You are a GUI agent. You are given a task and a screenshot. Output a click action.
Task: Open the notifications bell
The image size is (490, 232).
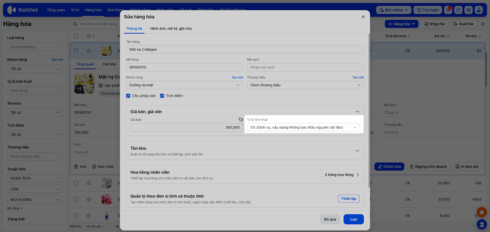pos(448,10)
